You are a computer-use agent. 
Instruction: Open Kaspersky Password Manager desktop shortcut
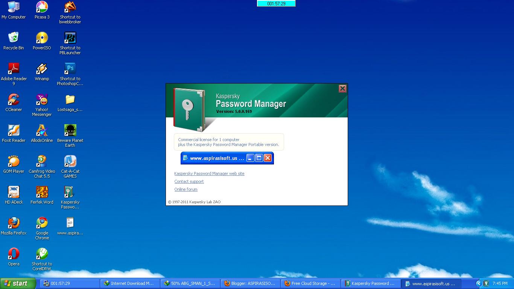(70, 198)
